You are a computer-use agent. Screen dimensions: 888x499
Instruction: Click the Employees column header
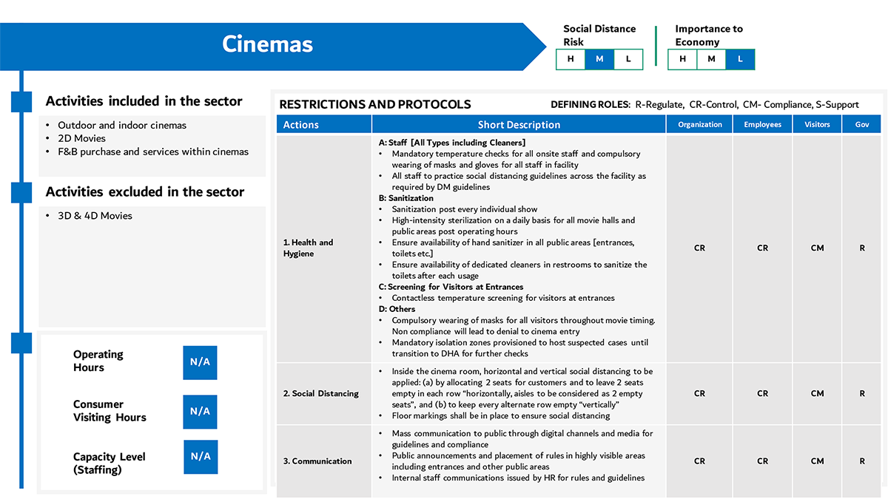click(x=762, y=124)
